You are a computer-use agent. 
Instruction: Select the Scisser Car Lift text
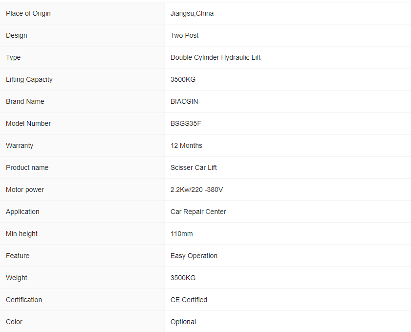(x=194, y=167)
